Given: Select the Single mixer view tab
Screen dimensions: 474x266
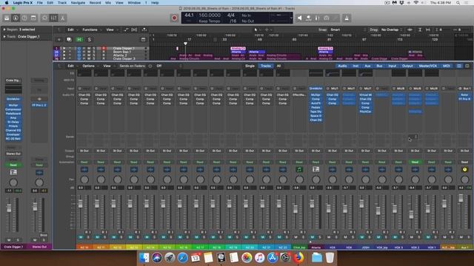Looking at the screenshot, I should coord(250,66).
